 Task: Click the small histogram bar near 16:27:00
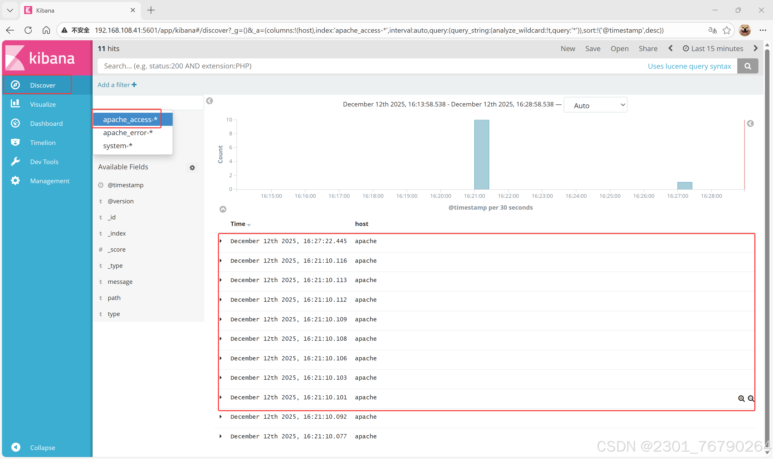685,185
